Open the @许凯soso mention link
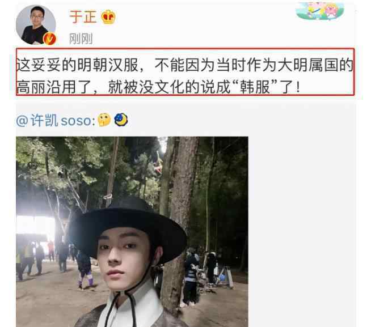 coord(56,121)
